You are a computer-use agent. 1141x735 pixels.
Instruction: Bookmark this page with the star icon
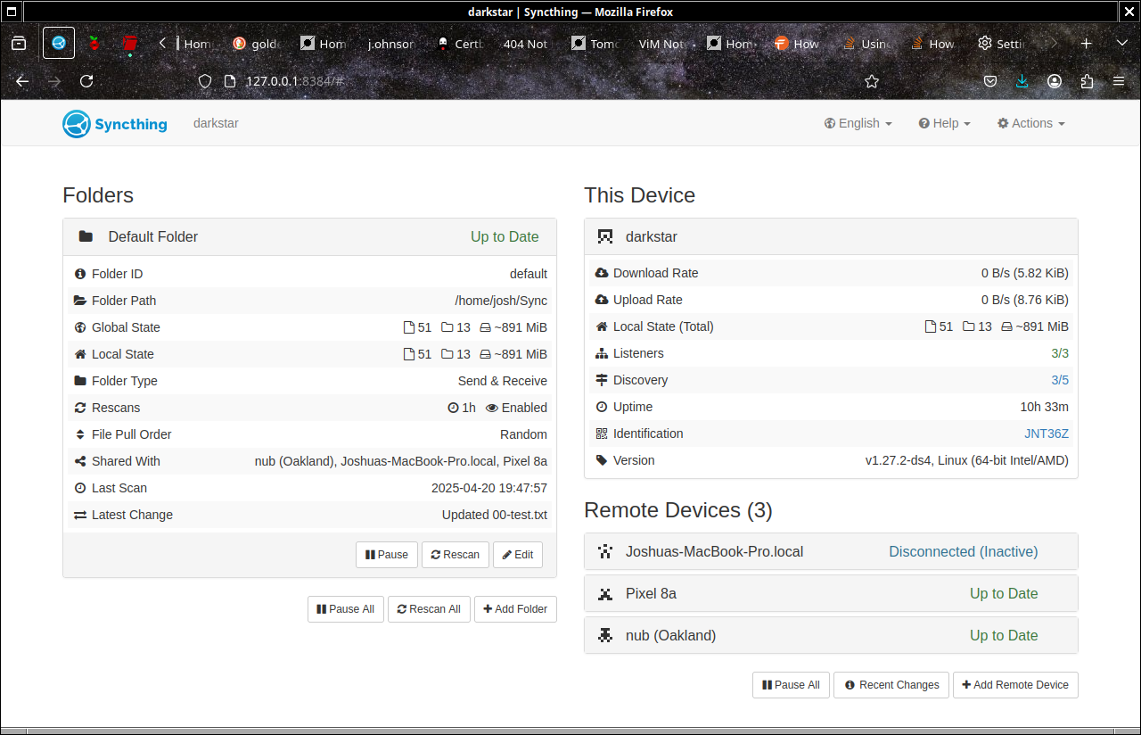872,81
